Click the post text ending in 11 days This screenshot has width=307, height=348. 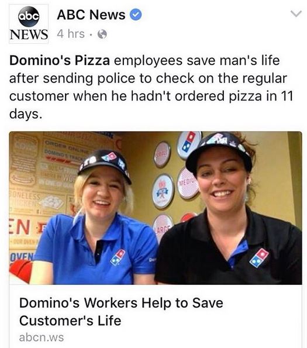pos(151,87)
